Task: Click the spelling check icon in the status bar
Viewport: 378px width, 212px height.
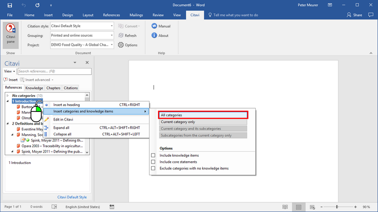Action: 54,207
